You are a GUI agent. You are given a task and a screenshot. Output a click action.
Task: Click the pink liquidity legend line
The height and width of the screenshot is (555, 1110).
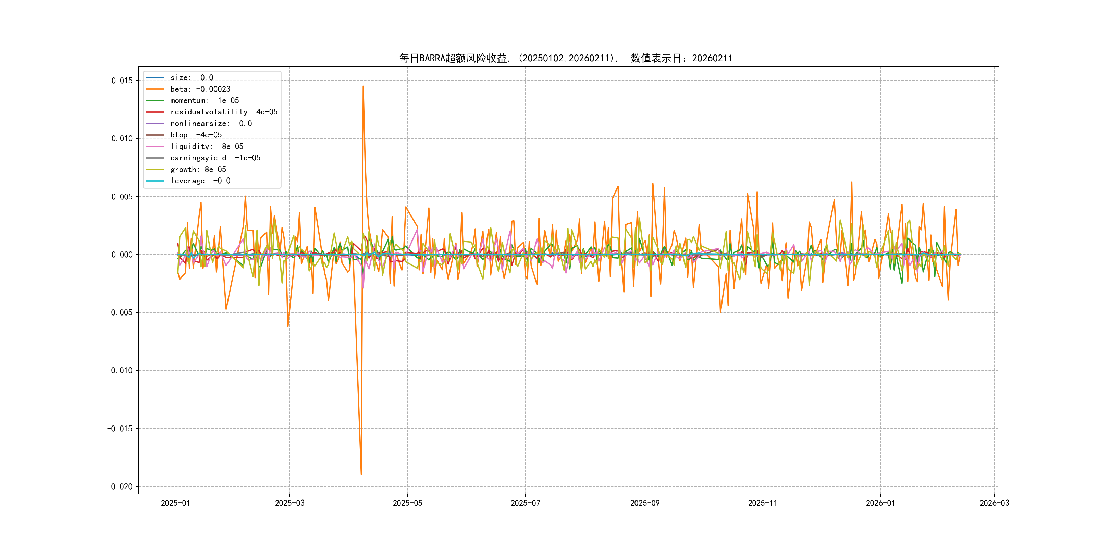coord(155,147)
